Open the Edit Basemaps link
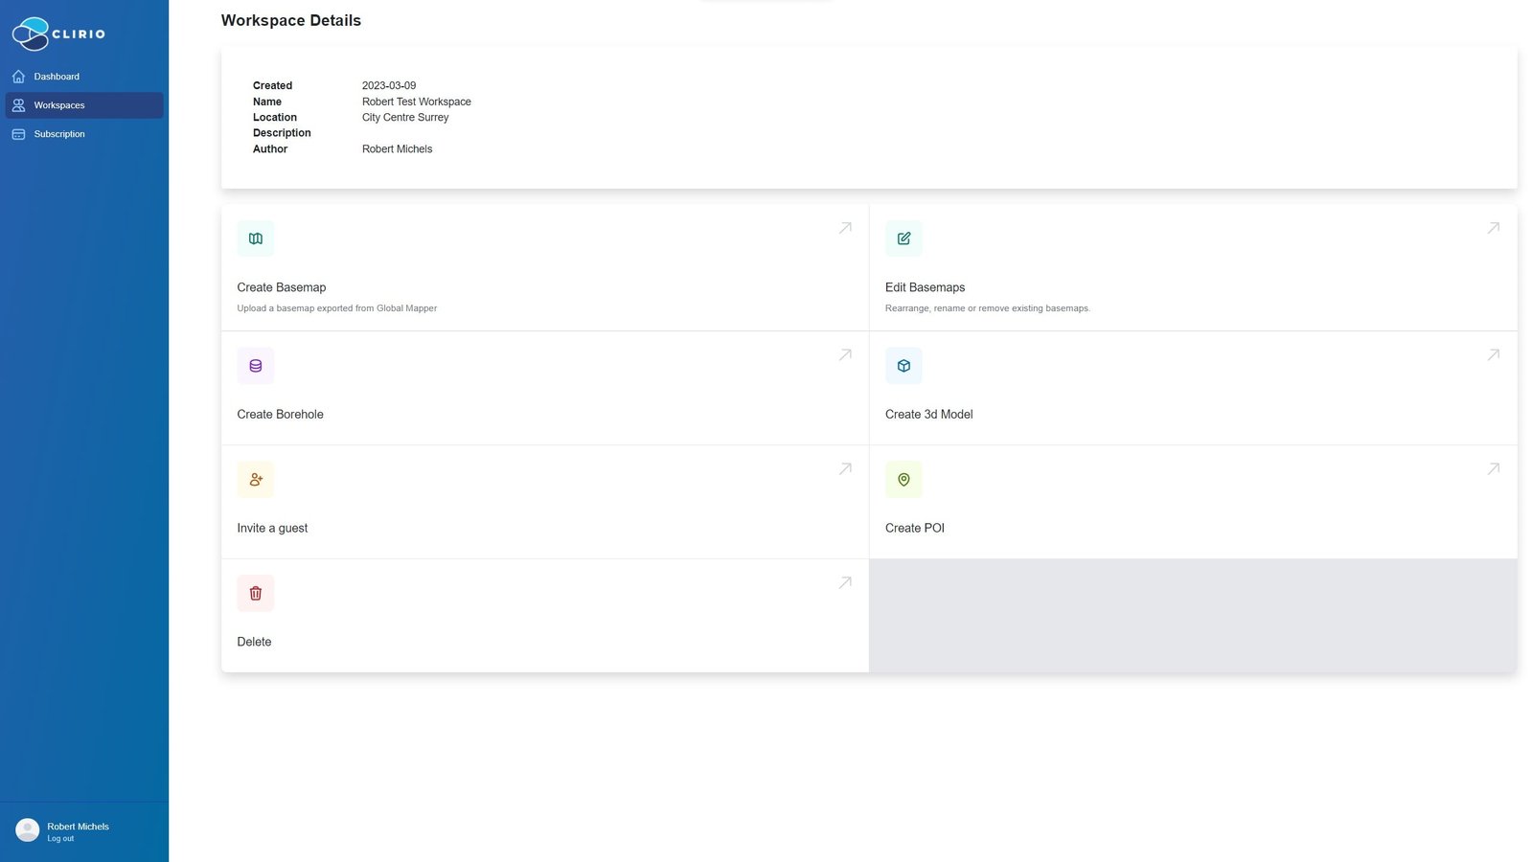 pyautogui.click(x=925, y=287)
